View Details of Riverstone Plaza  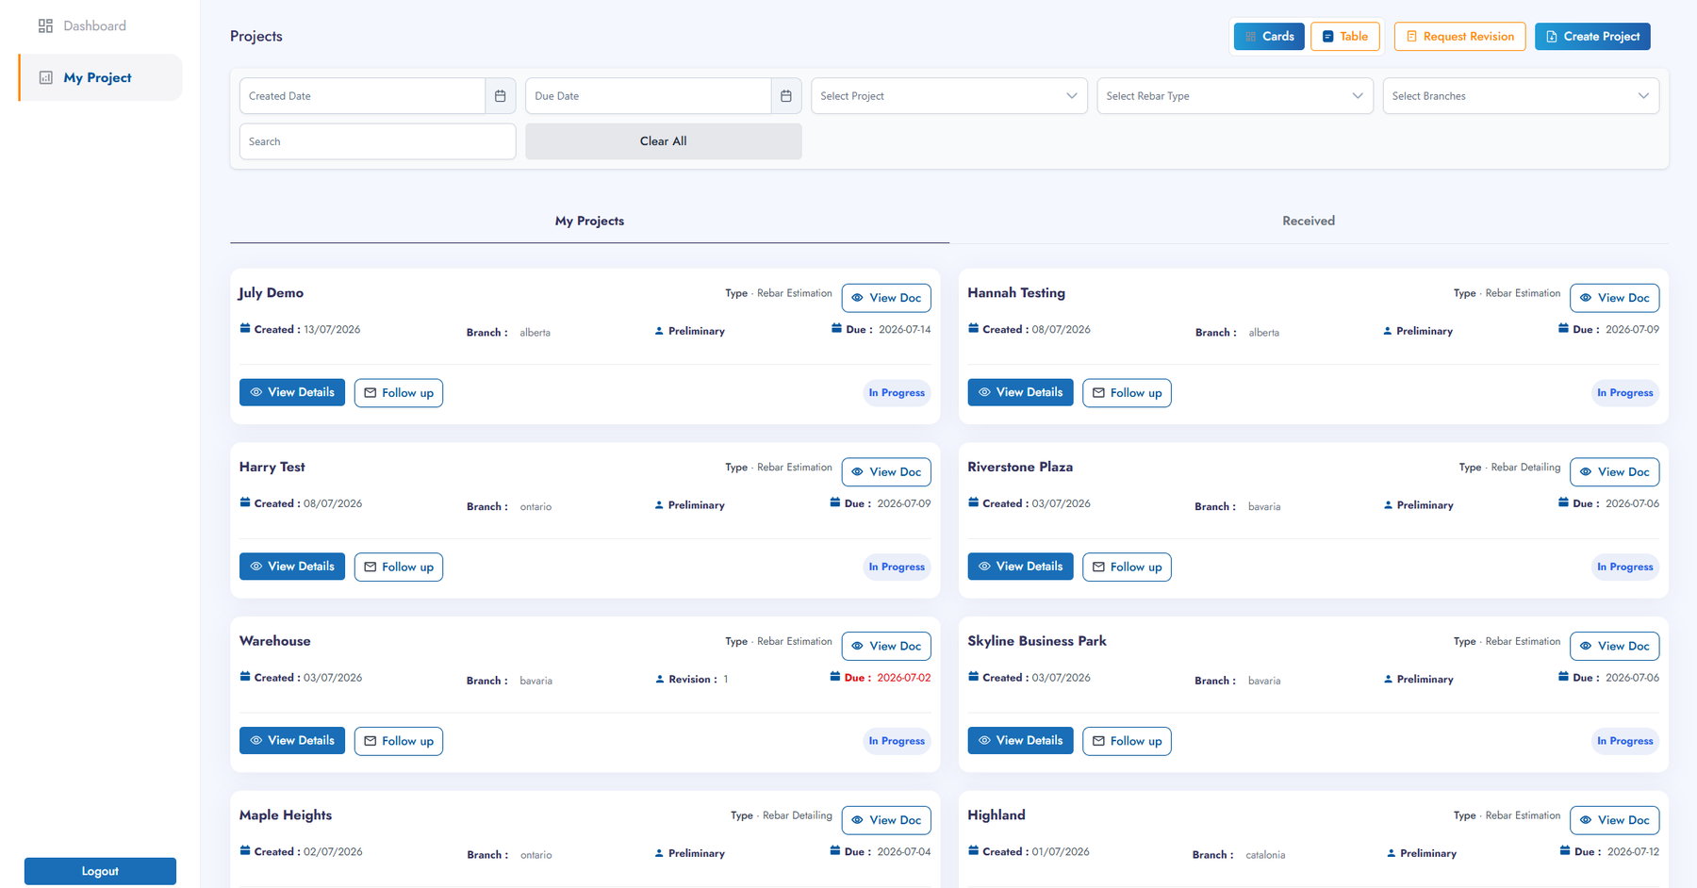pos(1020,567)
